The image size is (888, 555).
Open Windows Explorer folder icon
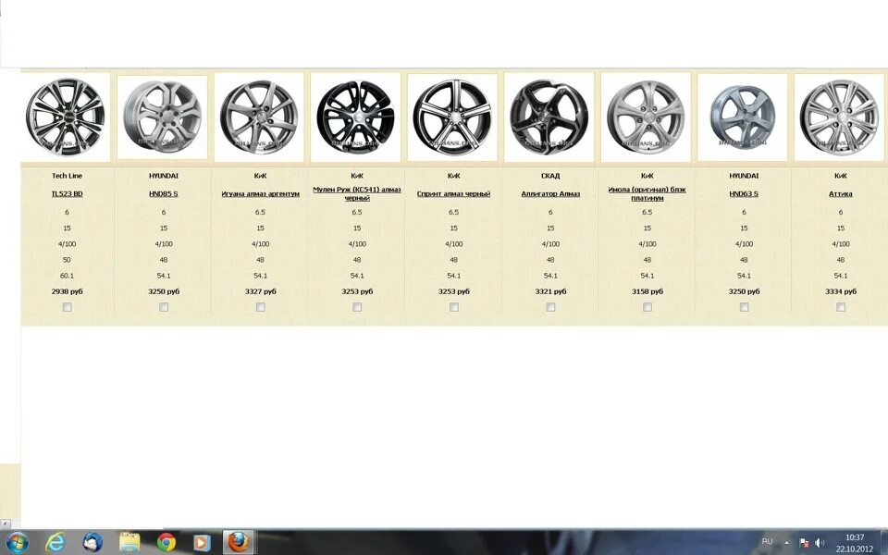(x=129, y=542)
